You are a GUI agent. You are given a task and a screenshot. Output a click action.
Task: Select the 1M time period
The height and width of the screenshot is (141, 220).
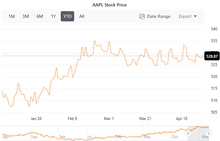click(x=12, y=16)
